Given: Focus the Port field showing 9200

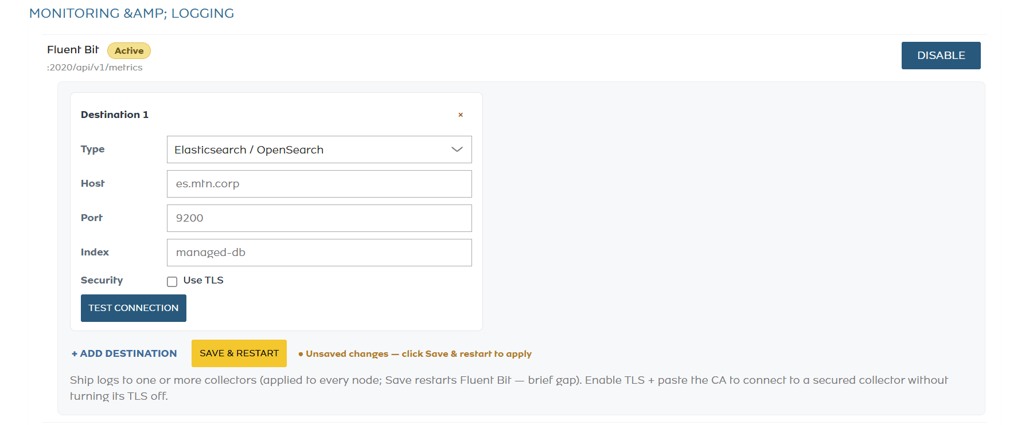Looking at the screenshot, I should (x=319, y=218).
